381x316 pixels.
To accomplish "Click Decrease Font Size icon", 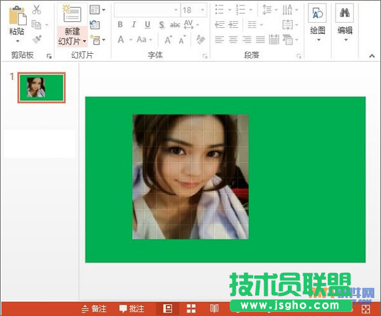I will pyautogui.click(x=183, y=39).
